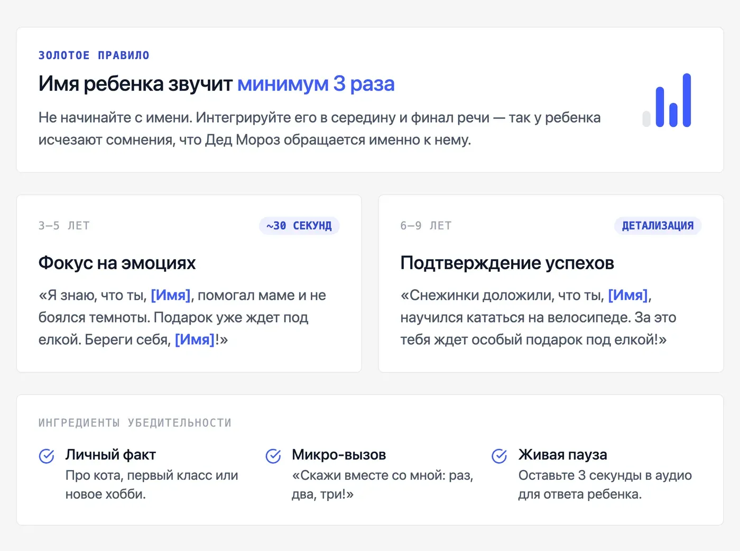Click the heading words Имя ребенка звучит

click(135, 84)
